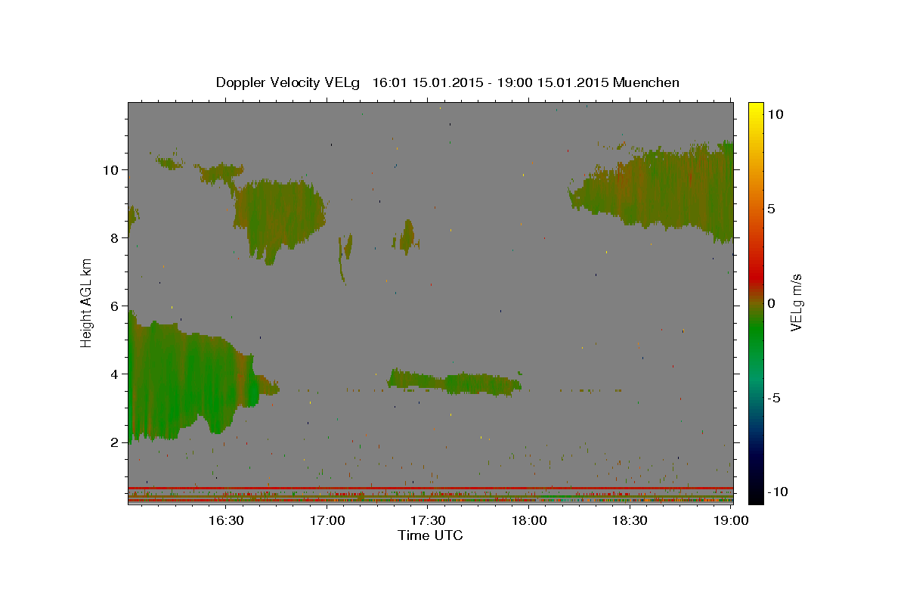Viewport: 907px width, 605px height.
Task: Click the yellow top of the colorbar
Action: [x=756, y=110]
